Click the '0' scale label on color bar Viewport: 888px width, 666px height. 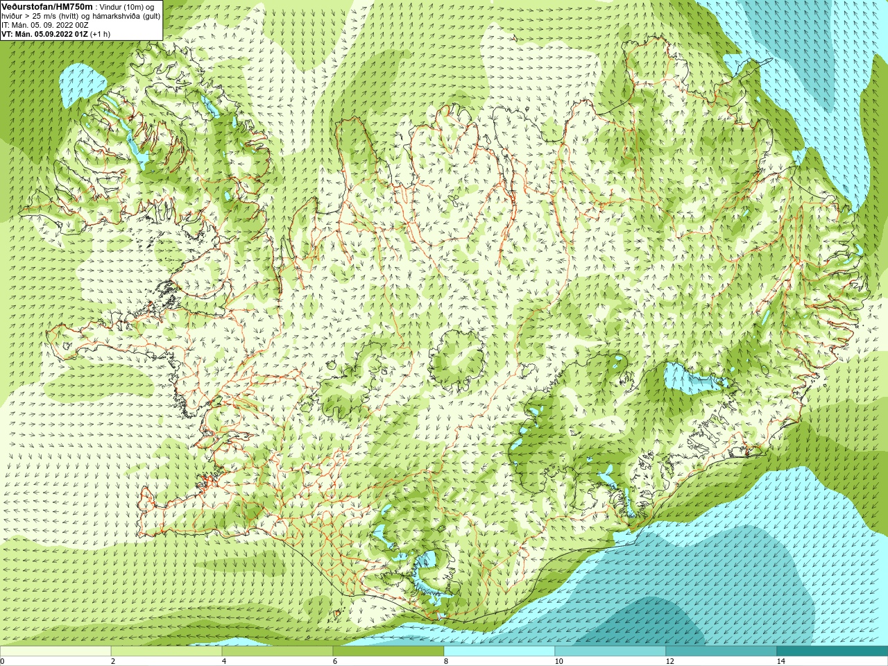(2, 661)
